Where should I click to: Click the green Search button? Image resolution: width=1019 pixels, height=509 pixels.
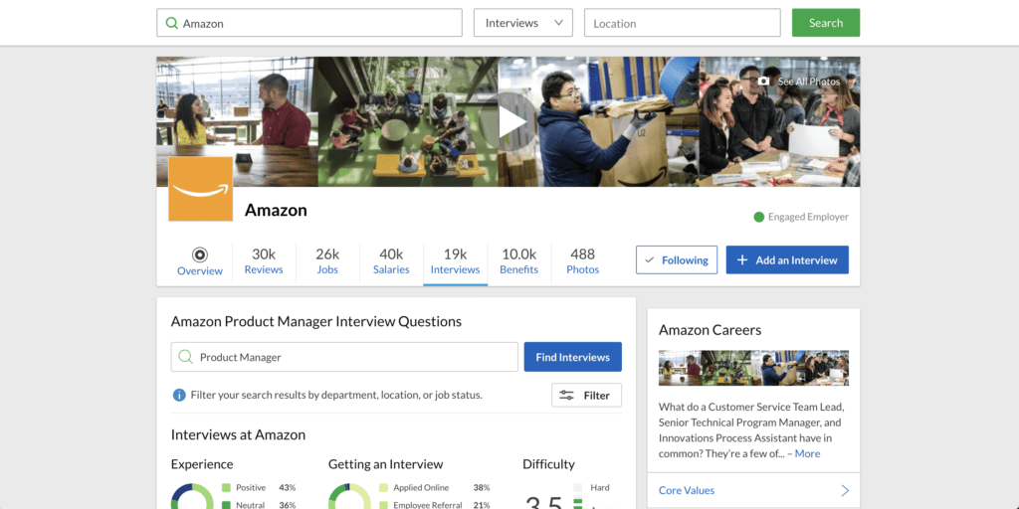tap(826, 23)
